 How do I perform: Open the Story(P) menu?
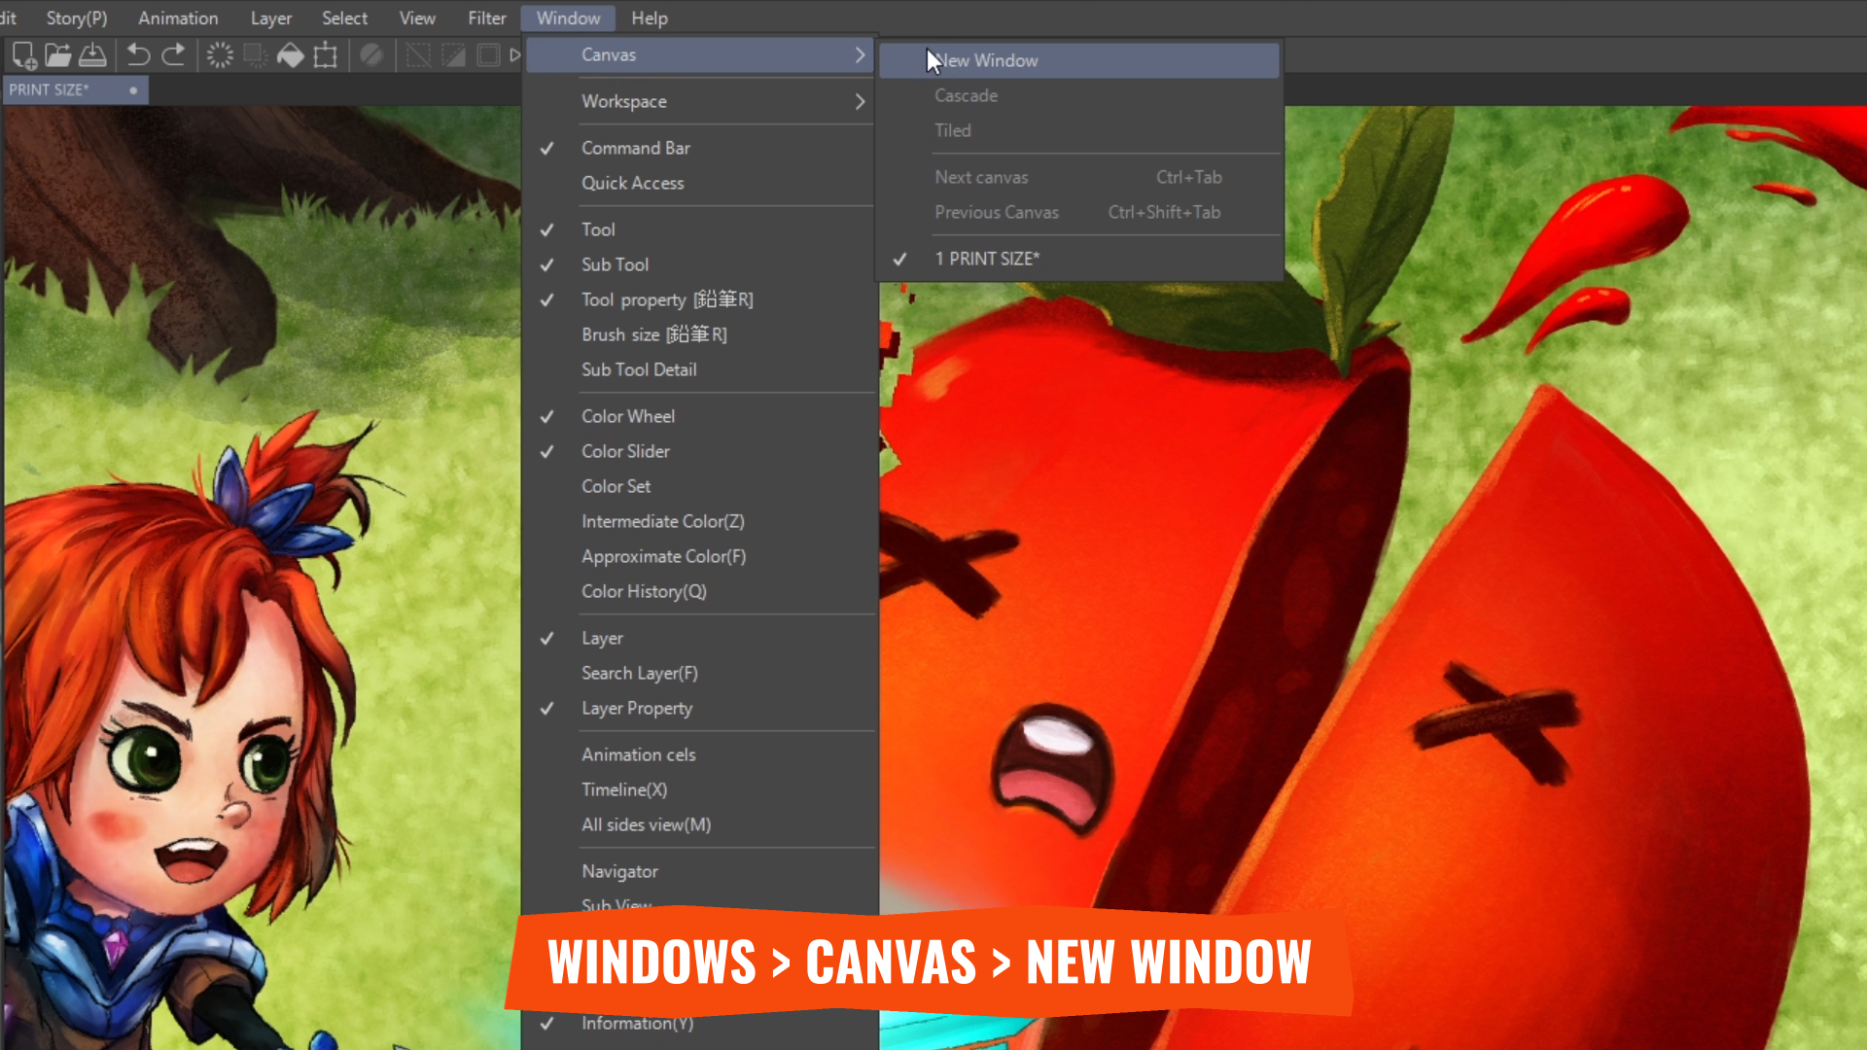click(x=77, y=18)
